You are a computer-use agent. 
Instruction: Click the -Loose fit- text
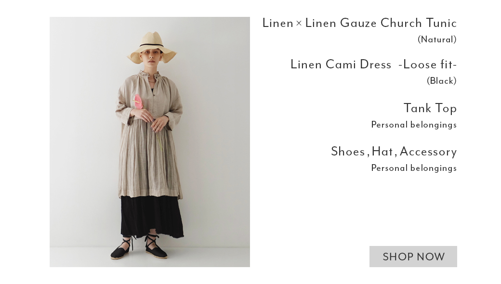tap(427, 65)
